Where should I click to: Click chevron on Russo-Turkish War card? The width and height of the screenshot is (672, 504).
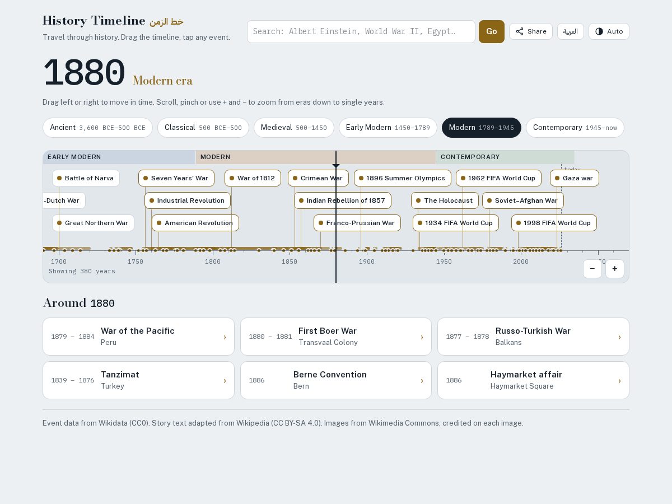pos(619,337)
